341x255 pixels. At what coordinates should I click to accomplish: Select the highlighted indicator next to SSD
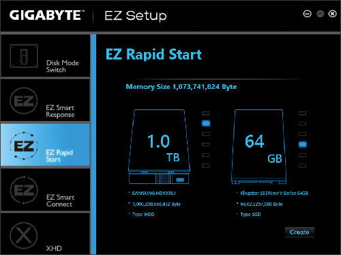click(302, 144)
